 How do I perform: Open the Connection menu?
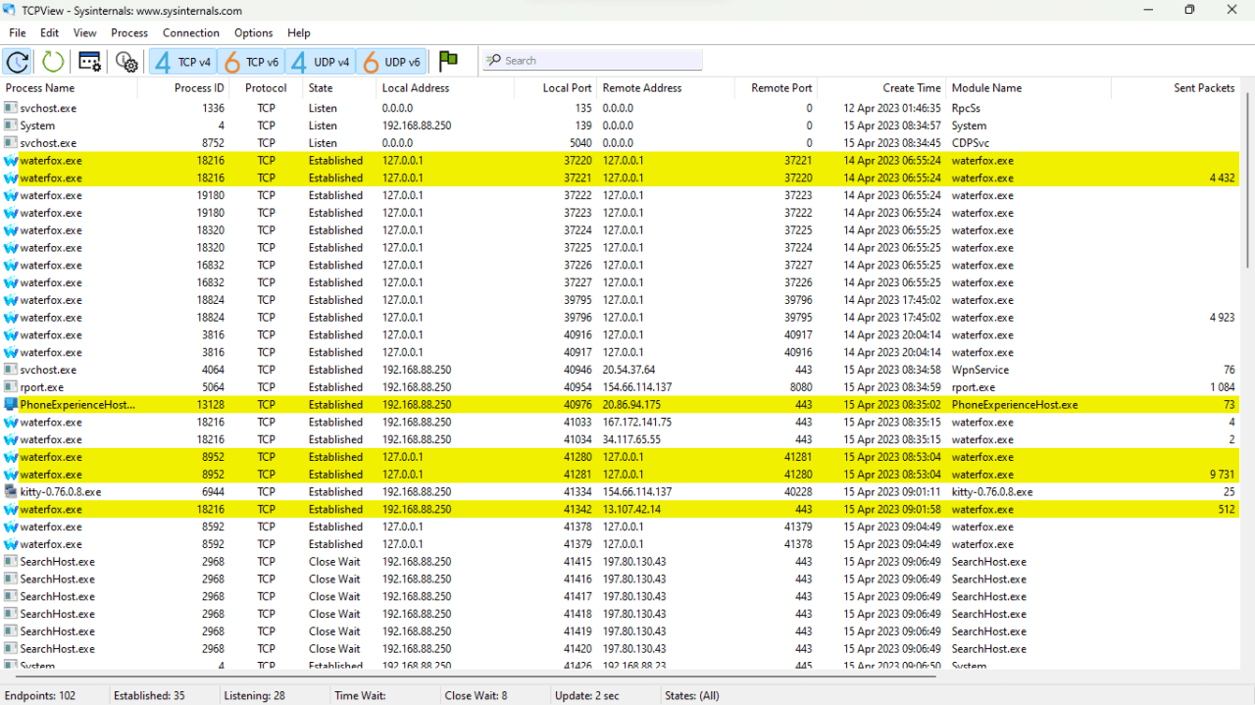[x=190, y=32]
